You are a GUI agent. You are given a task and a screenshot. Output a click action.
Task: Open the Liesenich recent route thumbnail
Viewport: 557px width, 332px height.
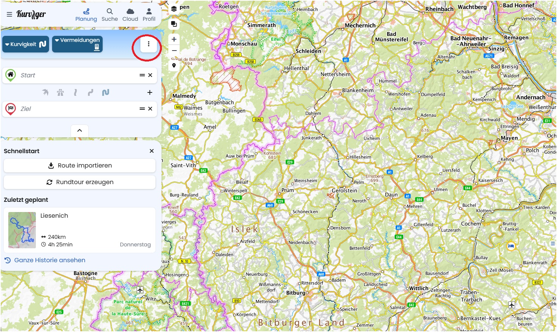pos(22,230)
